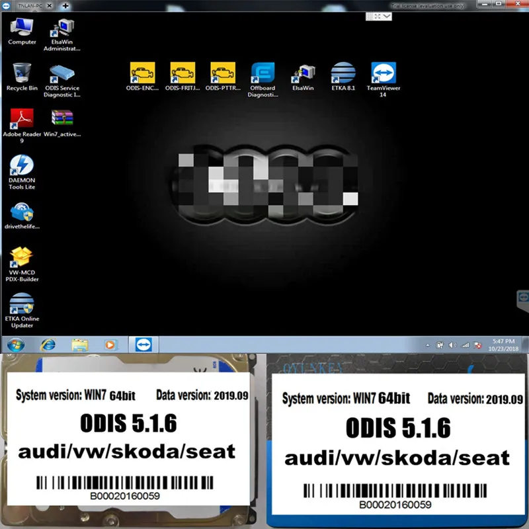Select the TNLAN-PC session tab
The height and width of the screenshot is (529, 529).
click(x=29, y=6)
